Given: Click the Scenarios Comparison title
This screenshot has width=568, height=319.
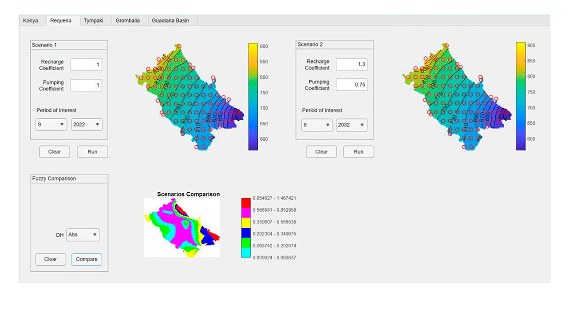Looking at the screenshot, I should click(x=188, y=194).
